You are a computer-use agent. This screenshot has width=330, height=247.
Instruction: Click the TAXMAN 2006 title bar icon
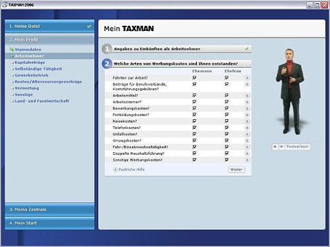pos(5,5)
